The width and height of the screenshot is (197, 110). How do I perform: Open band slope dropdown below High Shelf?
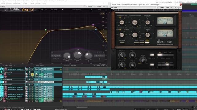[x=56, y=59]
